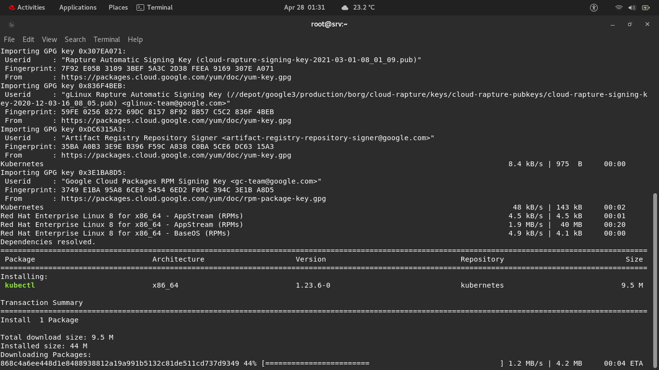The width and height of the screenshot is (659, 370).
Task: Click the volume speaker icon
Action: tap(632, 7)
